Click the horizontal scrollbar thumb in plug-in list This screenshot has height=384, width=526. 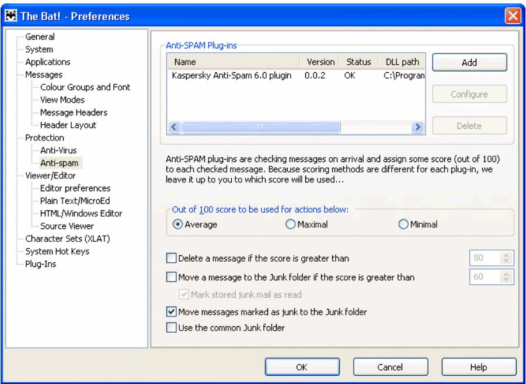tap(260, 127)
